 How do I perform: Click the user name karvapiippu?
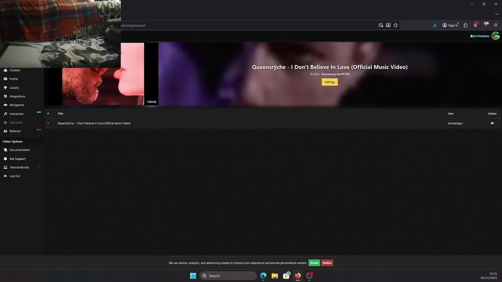pyautogui.click(x=455, y=123)
